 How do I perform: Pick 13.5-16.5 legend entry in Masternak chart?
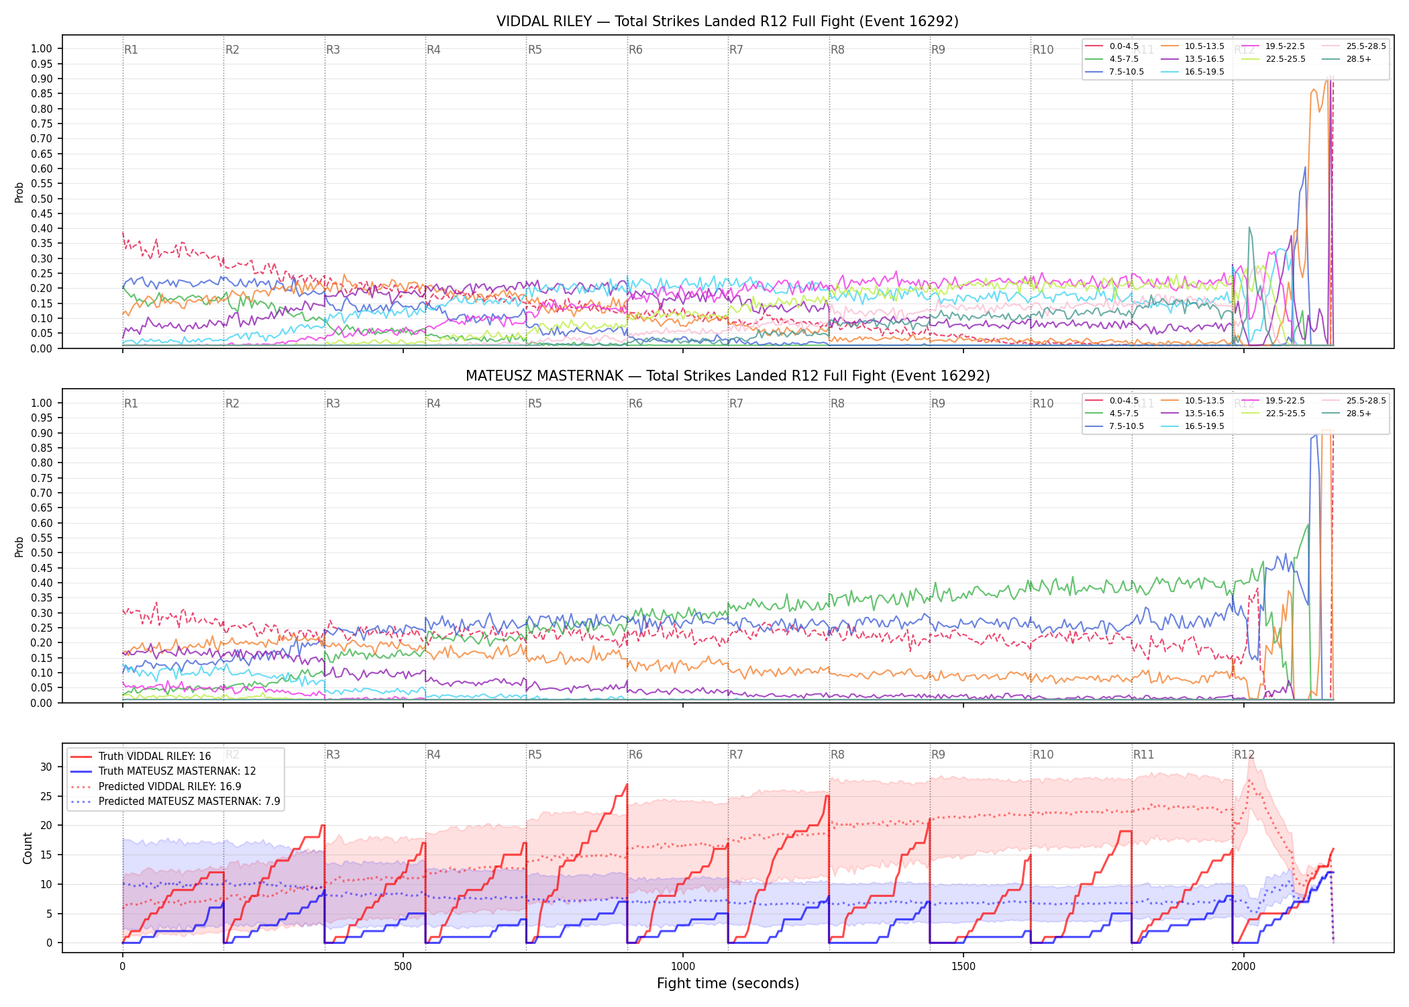click(x=1192, y=414)
